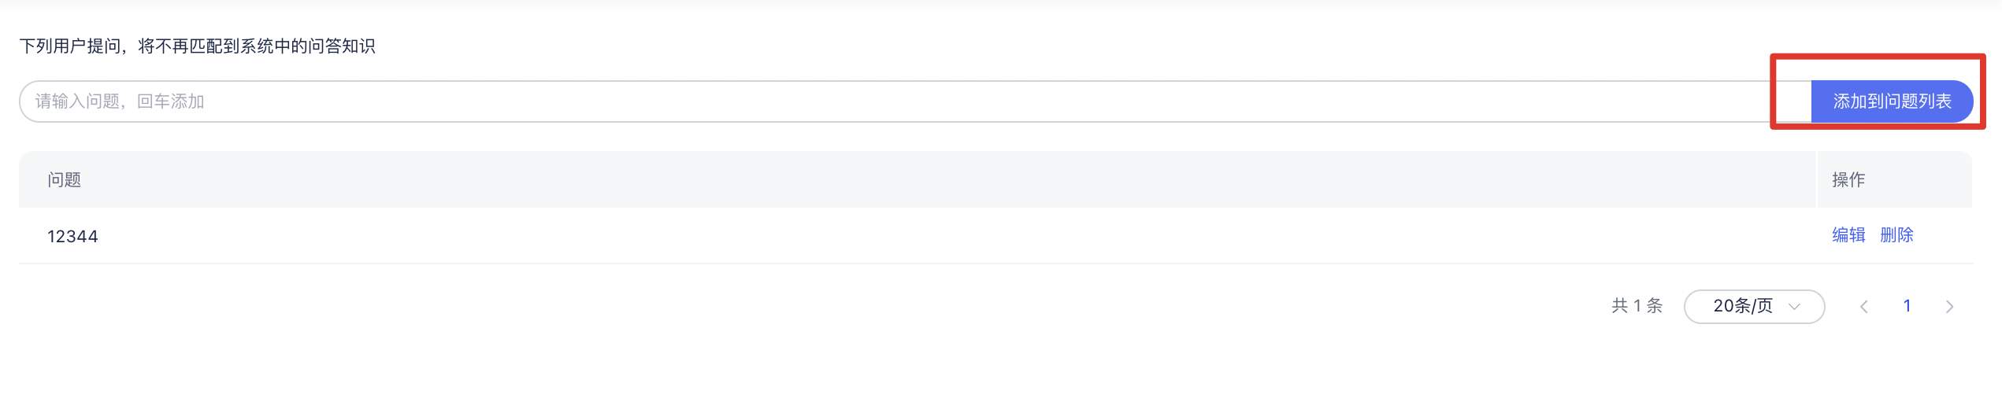
Task: Edit the 12344 question via 编辑
Action: coord(1848,235)
